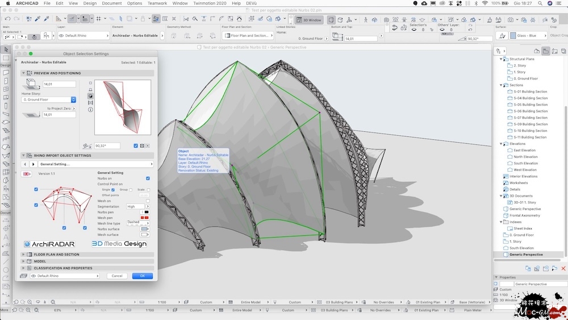Expand the Classification and Properties panel
The width and height of the screenshot is (568, 320).
point(23,268)
